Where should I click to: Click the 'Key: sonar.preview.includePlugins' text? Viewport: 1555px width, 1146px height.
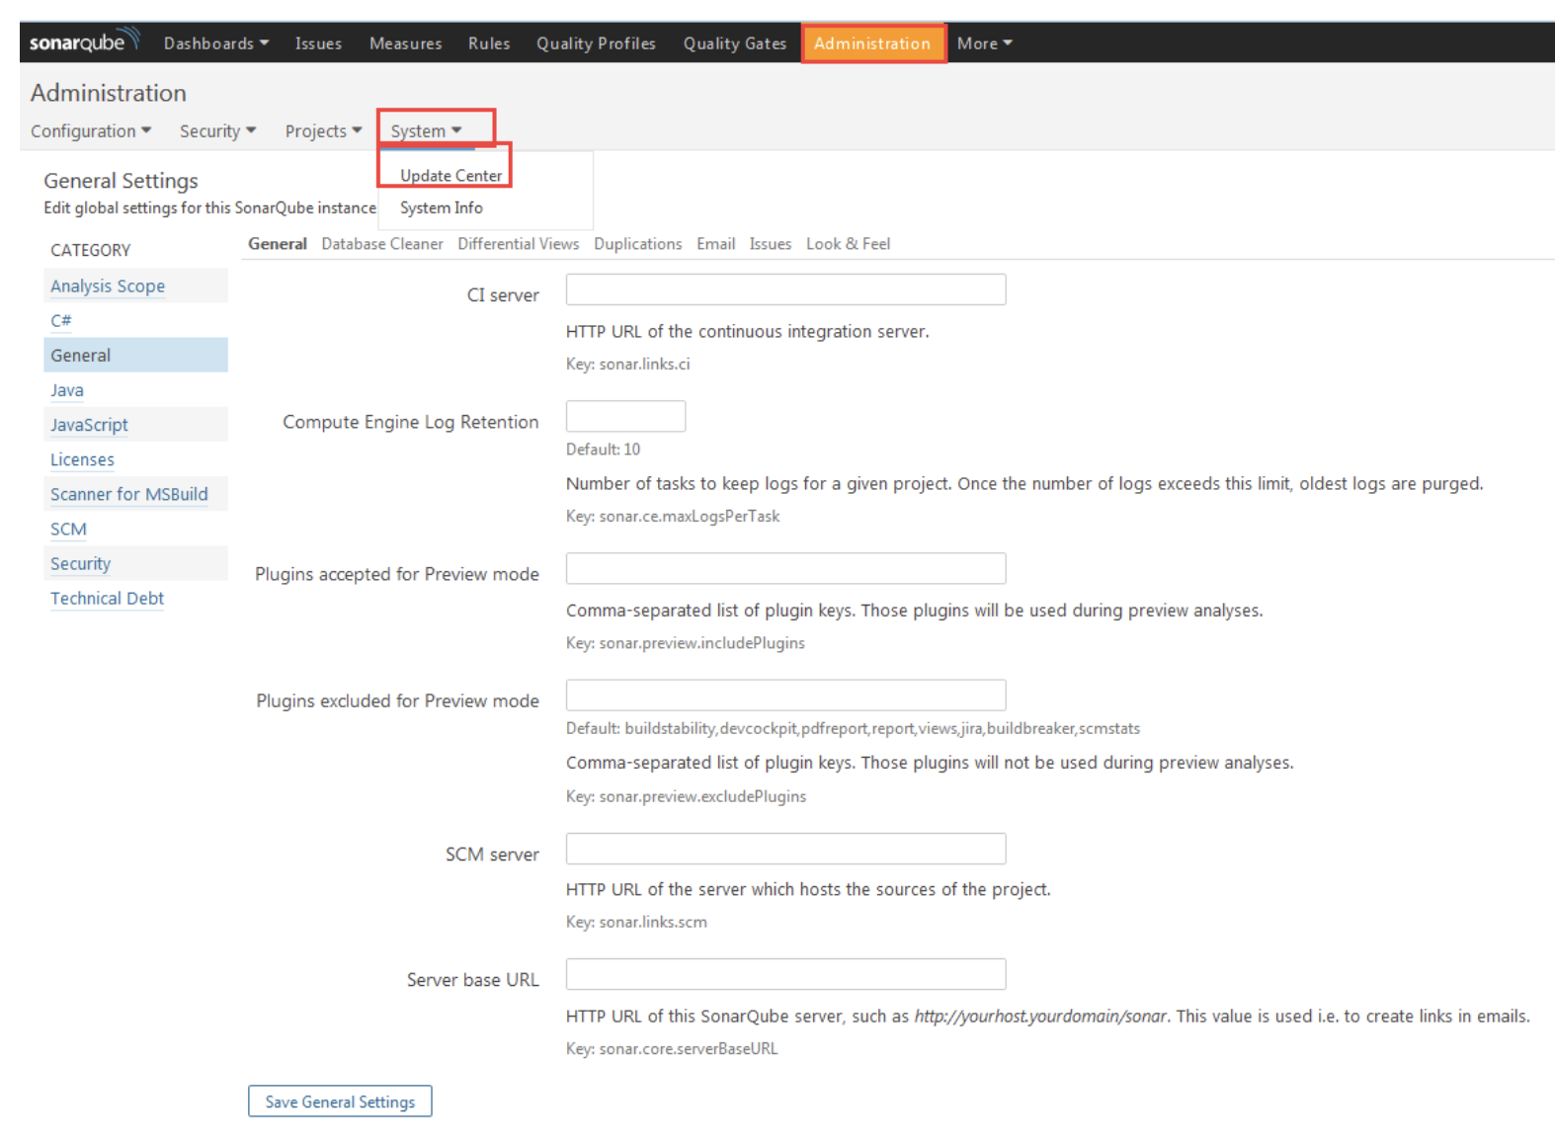(x=685, y=643)
